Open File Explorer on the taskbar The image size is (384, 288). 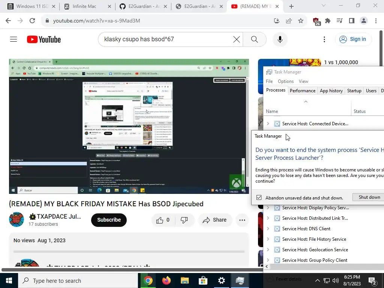[184, 280]
